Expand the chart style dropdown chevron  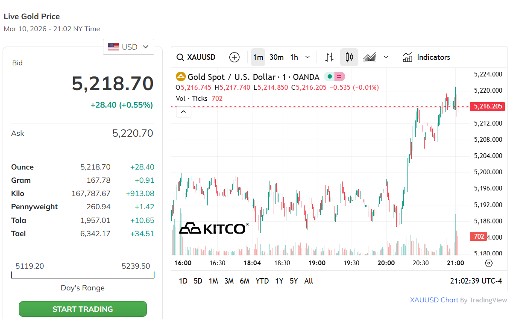tap(386, 57)
